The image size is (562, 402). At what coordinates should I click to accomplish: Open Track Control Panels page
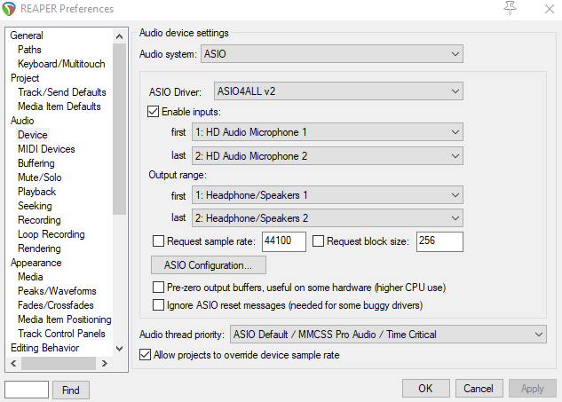[61, 334]
